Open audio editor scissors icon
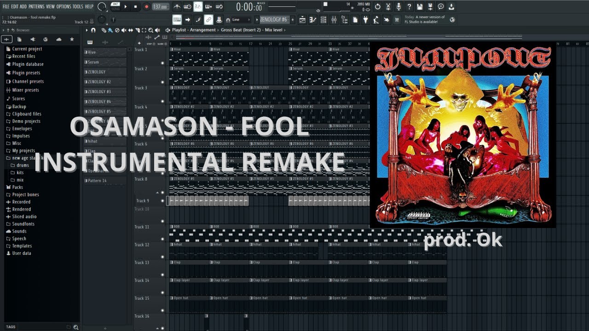This screenshot has height=331, width=589. pyautogui.click(x=388, y=6)
